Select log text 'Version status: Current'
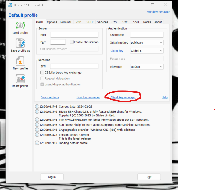215x190 pixels. 74,135
